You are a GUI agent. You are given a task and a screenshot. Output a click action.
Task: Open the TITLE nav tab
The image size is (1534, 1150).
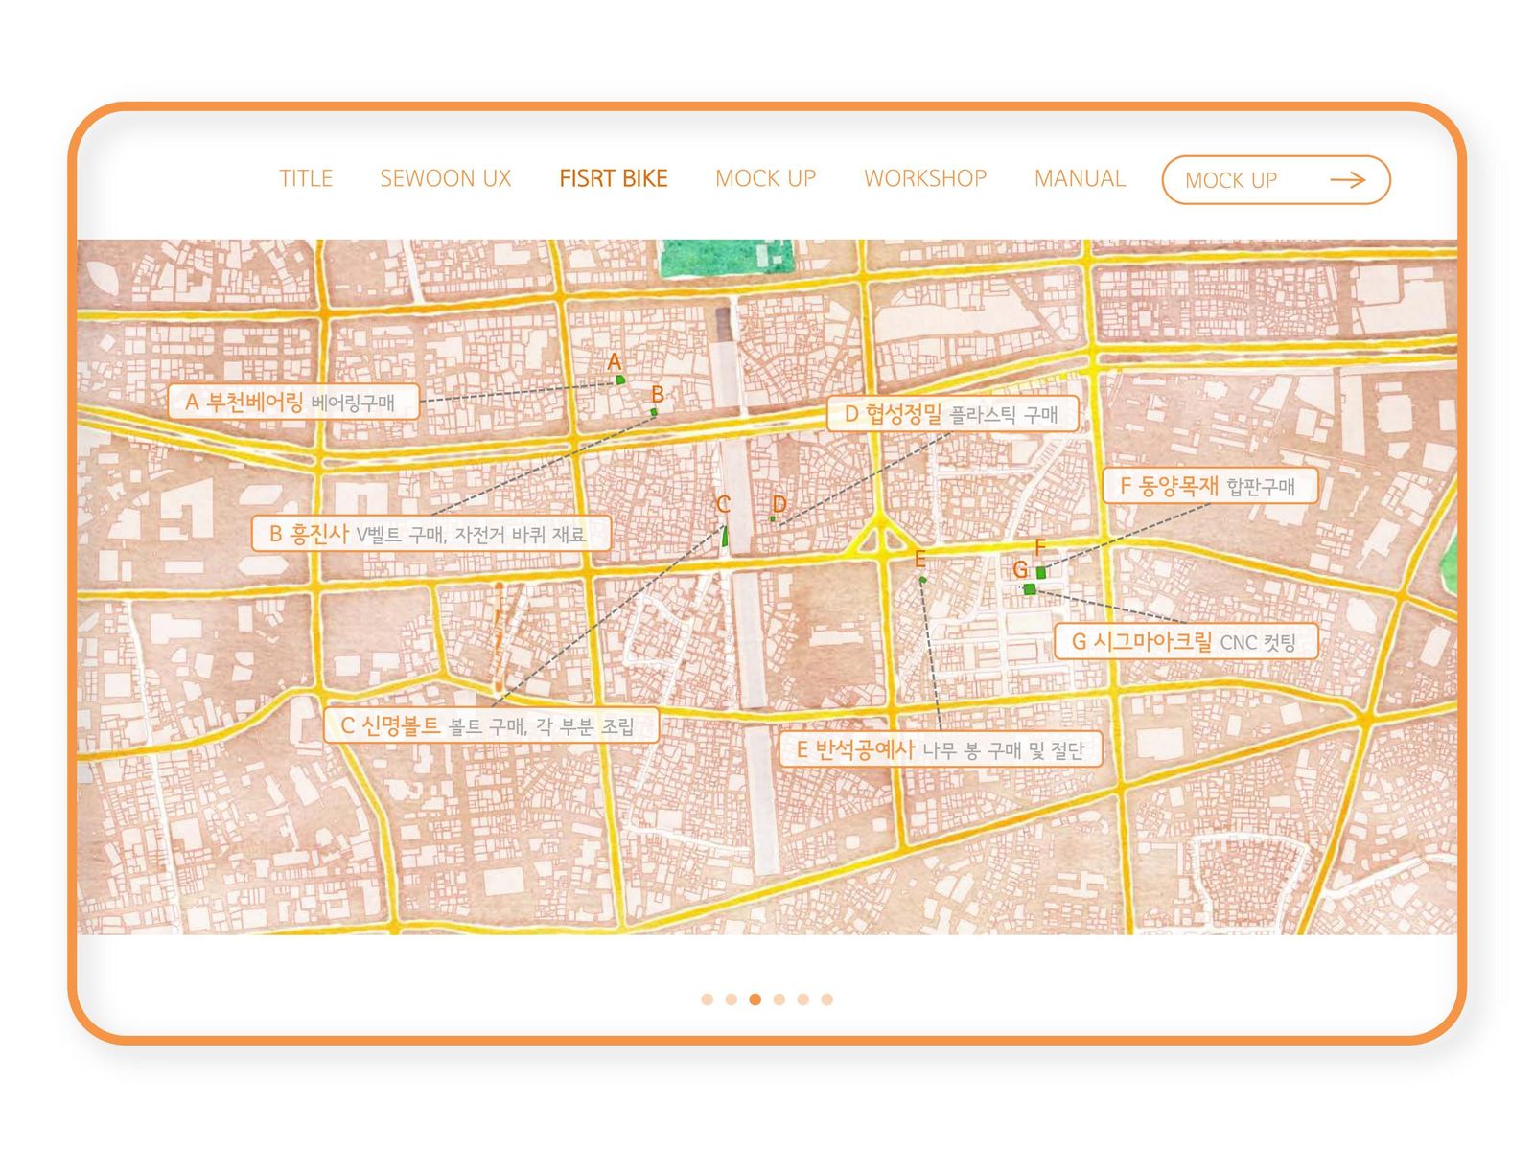306,178
